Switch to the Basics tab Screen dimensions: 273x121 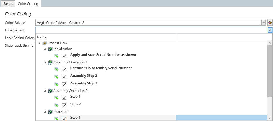pyautogui.click(x=8, y=4)
